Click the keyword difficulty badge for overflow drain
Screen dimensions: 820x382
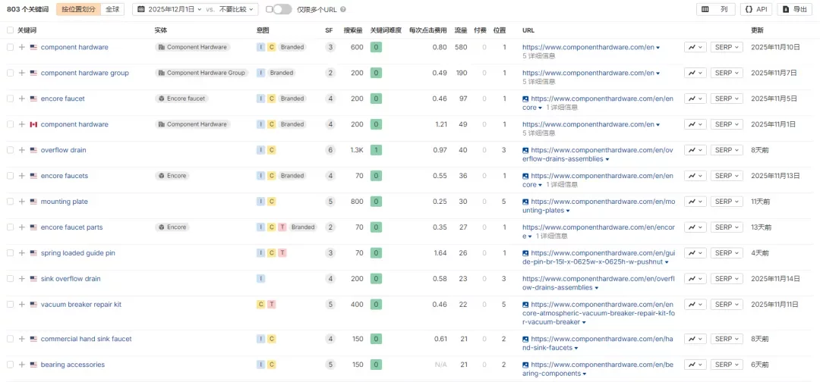pyautogui.click(x=376, y=150)
